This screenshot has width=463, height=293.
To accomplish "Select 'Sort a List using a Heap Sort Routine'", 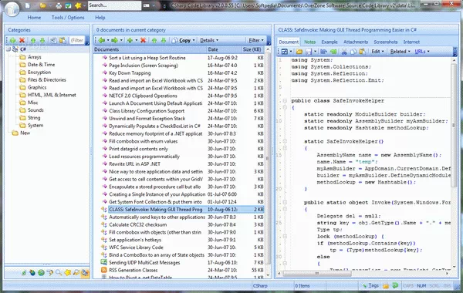I will point(147,58).
